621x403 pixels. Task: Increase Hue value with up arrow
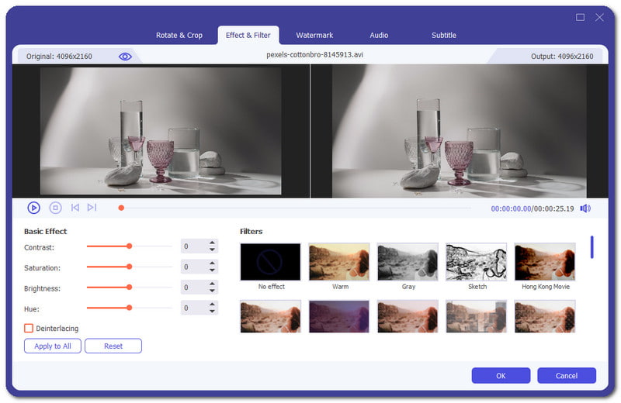click(x=212, y=305)
